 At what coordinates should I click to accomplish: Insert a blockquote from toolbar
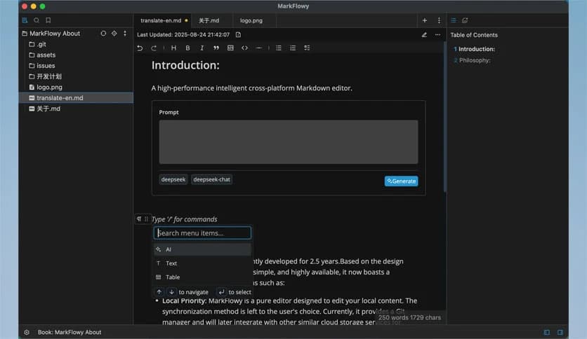(x=216, y=48)
